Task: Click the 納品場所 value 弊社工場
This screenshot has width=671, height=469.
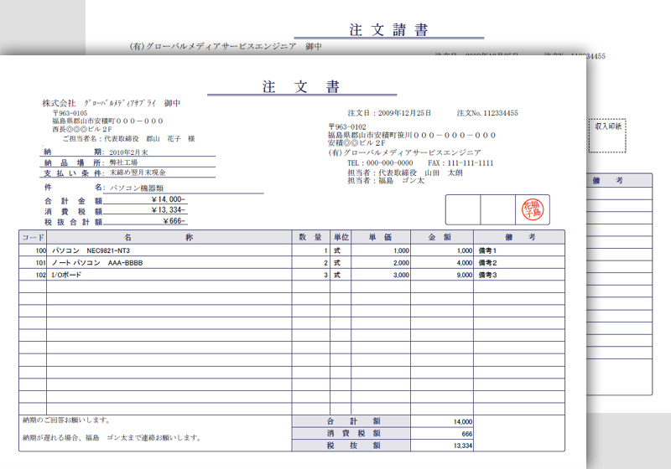Action: tap(123, 162)
